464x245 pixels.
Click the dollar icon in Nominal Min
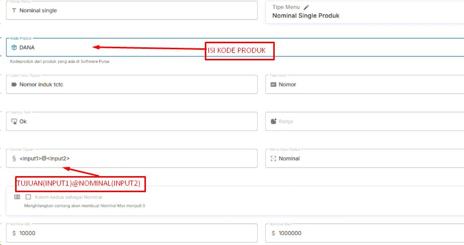14,233
